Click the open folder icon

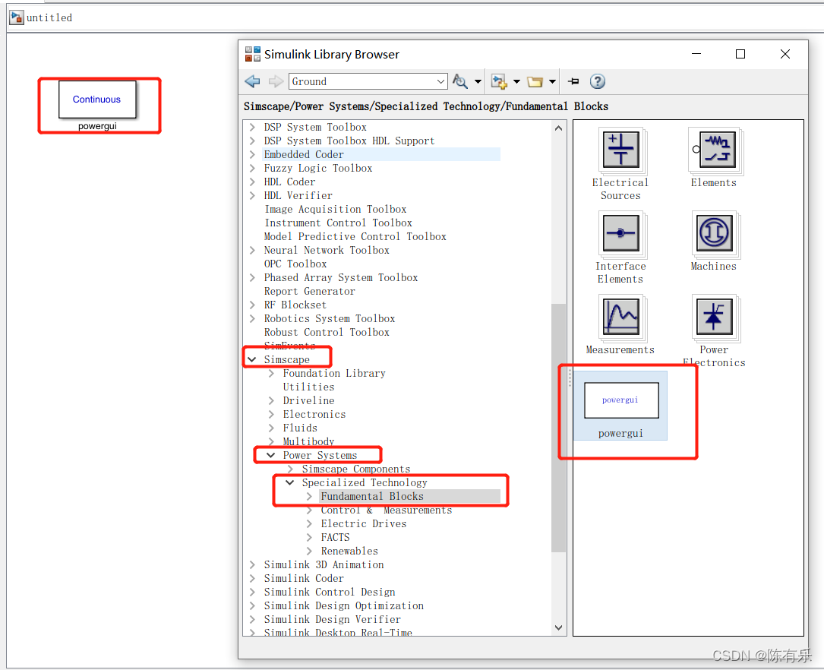pos(535,81)
